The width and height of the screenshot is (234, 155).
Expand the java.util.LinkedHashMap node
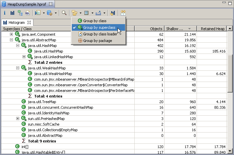(24, 57)
